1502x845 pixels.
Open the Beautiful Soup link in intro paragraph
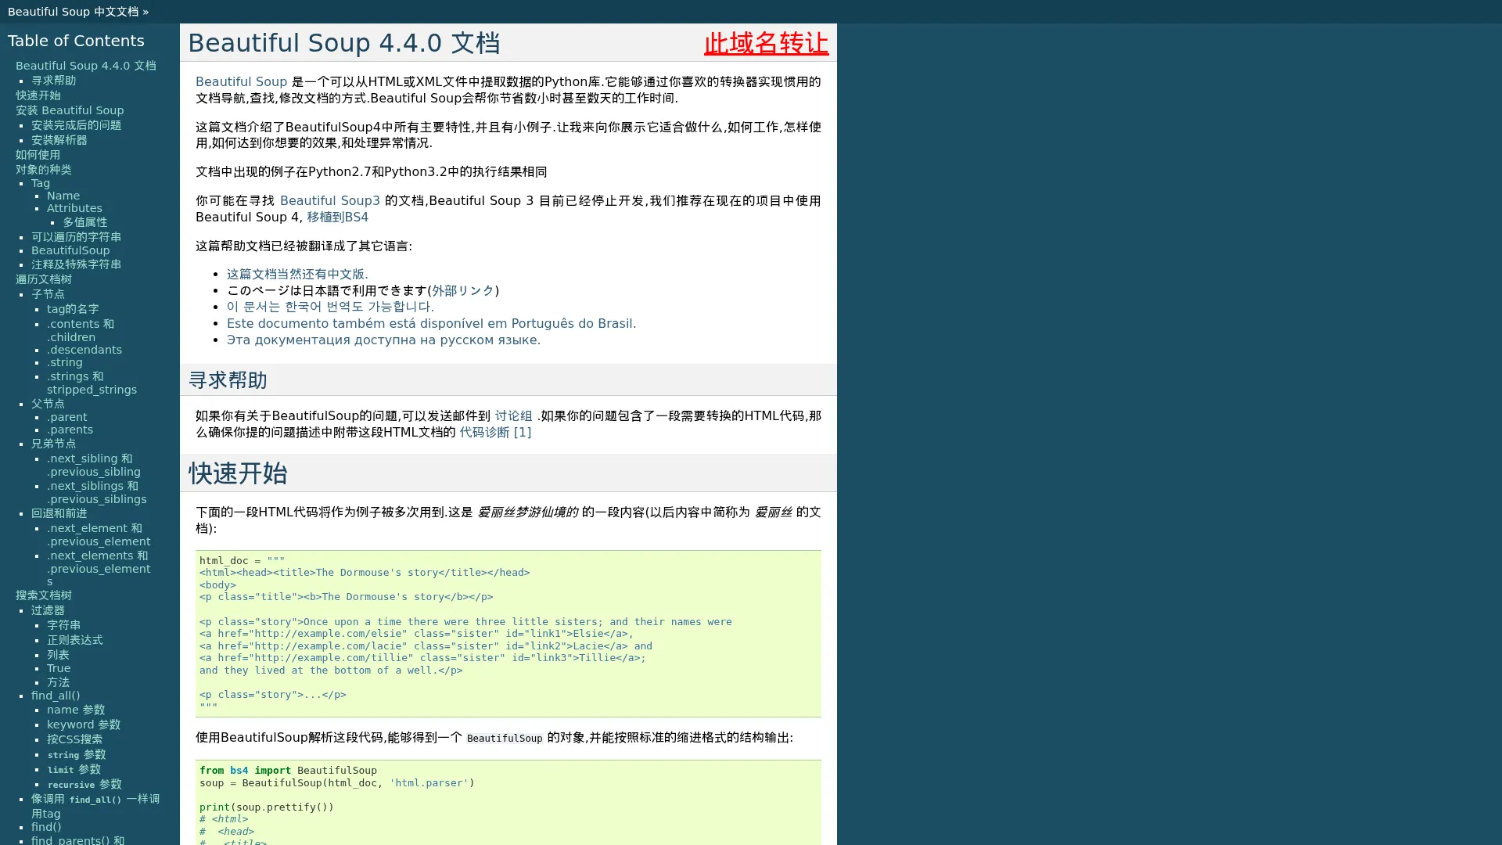click(241, 81)
